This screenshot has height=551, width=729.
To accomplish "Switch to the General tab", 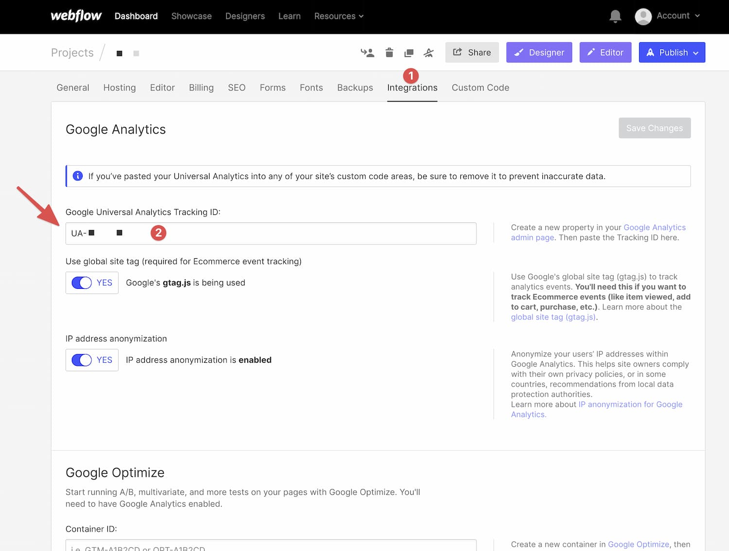I will tap(73, 88).
